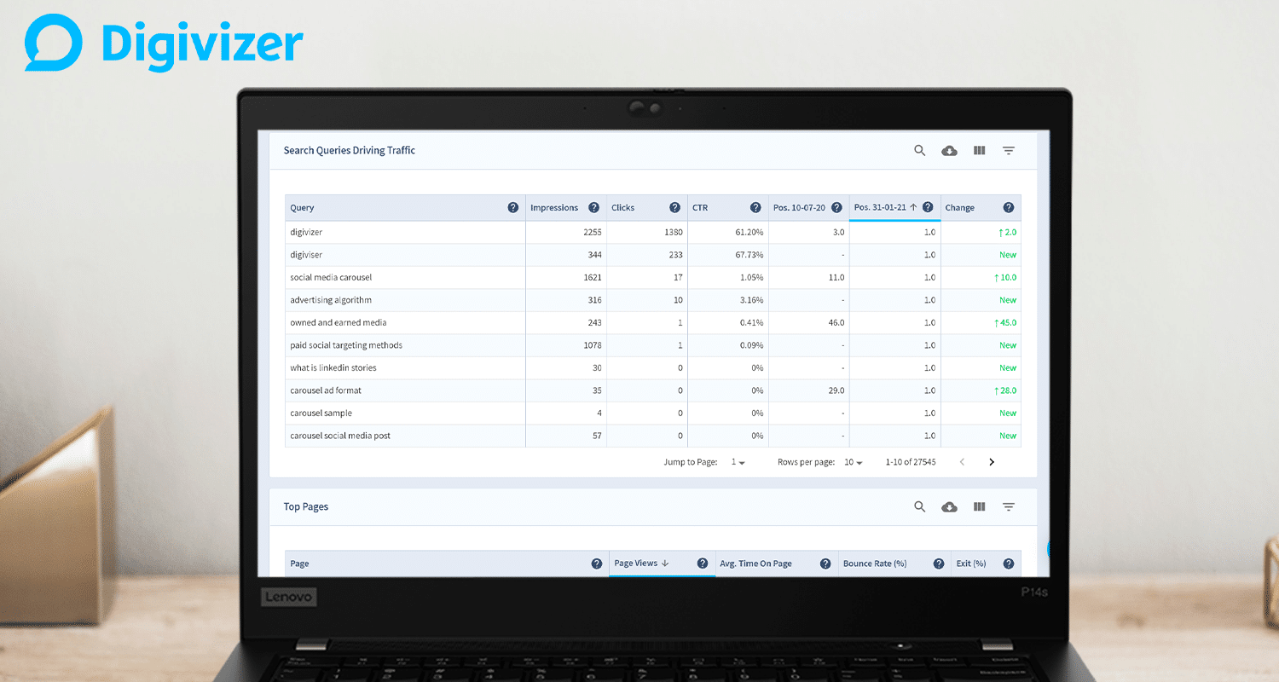Download Search Queries Driving Traffic data
This screenshot has width=1279, height=682.
(949, 150)
